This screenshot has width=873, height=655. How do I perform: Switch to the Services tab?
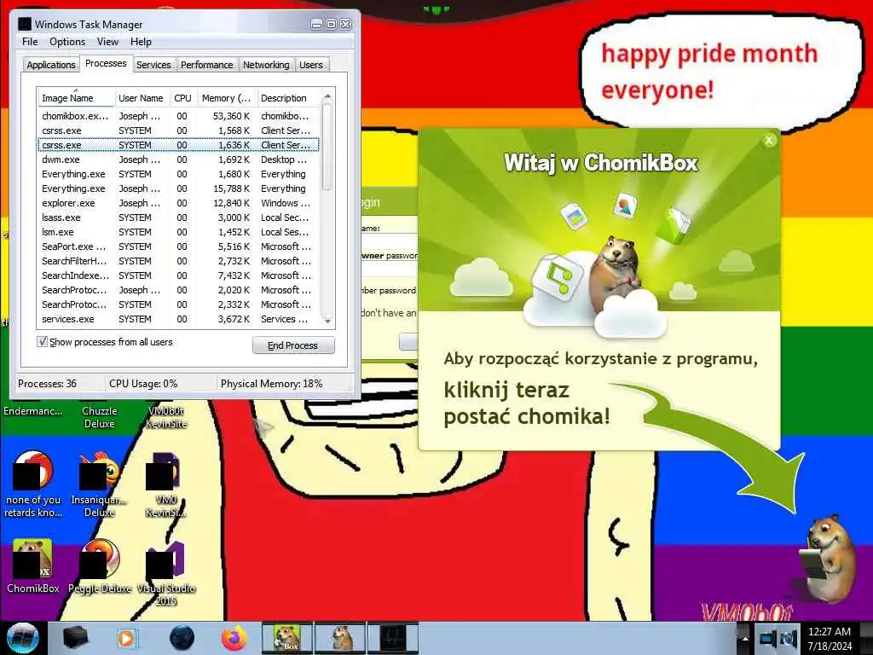click(x=153, y=65)
